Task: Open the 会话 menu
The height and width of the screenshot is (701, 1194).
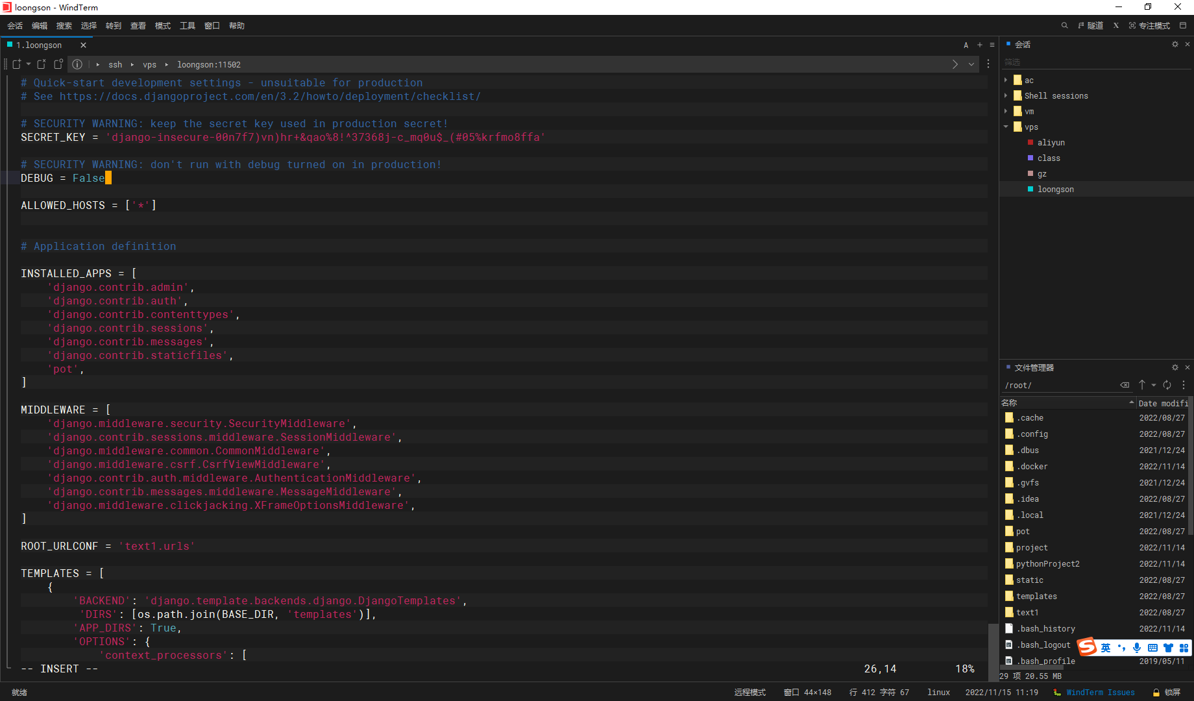Action: [x=15, y=26]
